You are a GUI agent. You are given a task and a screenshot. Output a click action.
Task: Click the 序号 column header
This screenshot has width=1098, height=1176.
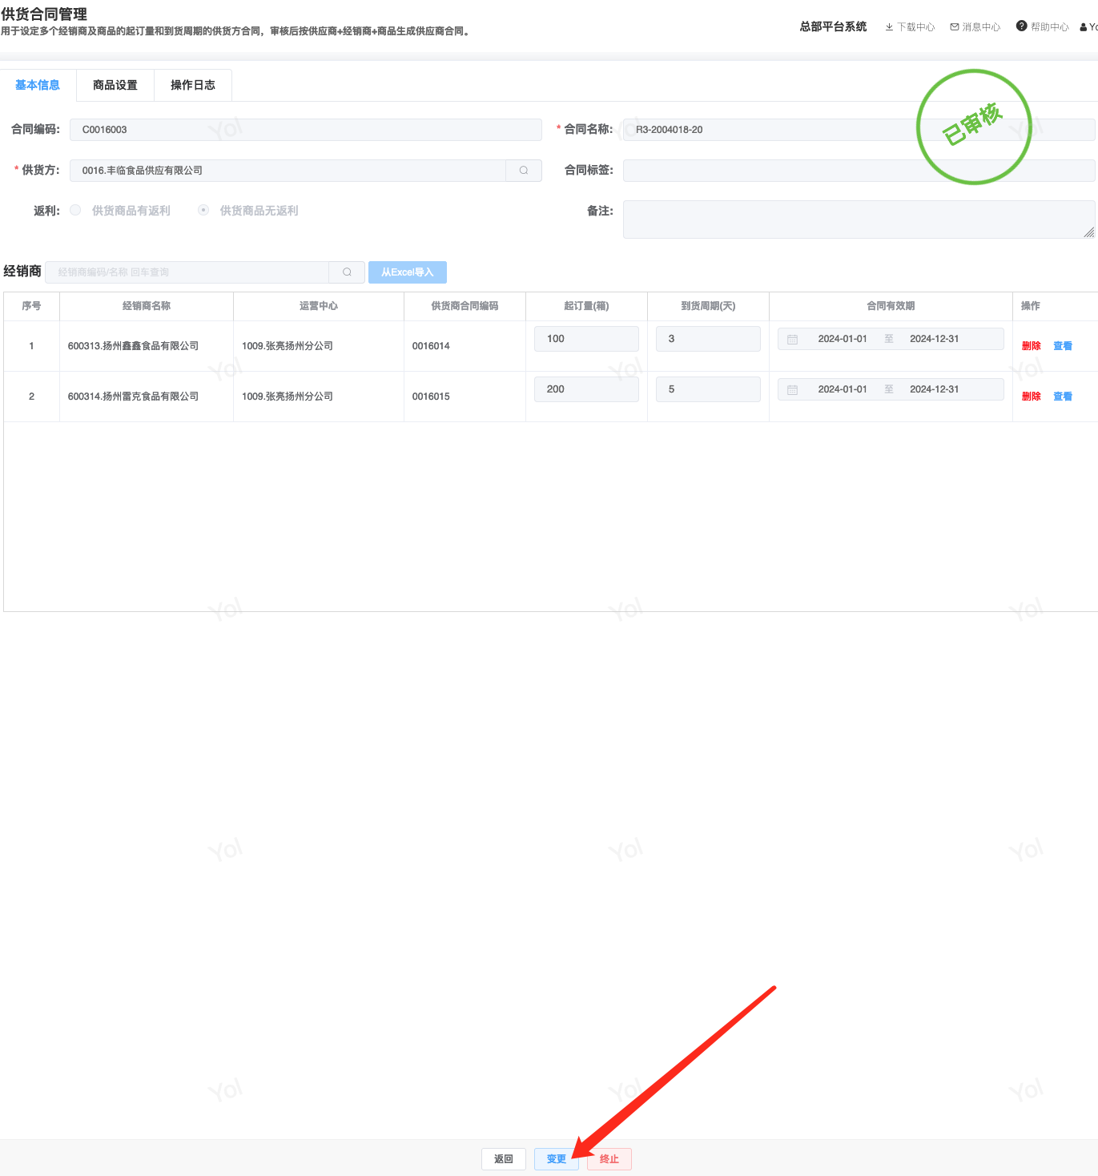coord(32,306)
